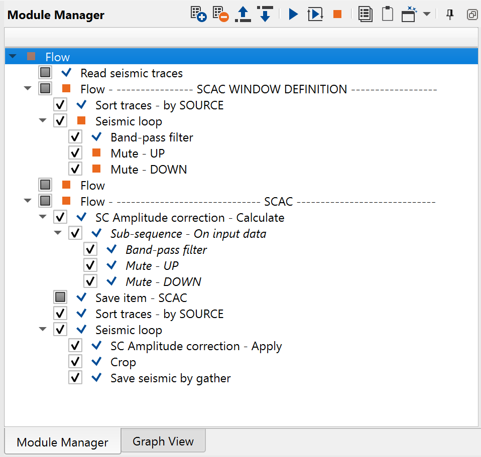Click the remove module icon

220,14
